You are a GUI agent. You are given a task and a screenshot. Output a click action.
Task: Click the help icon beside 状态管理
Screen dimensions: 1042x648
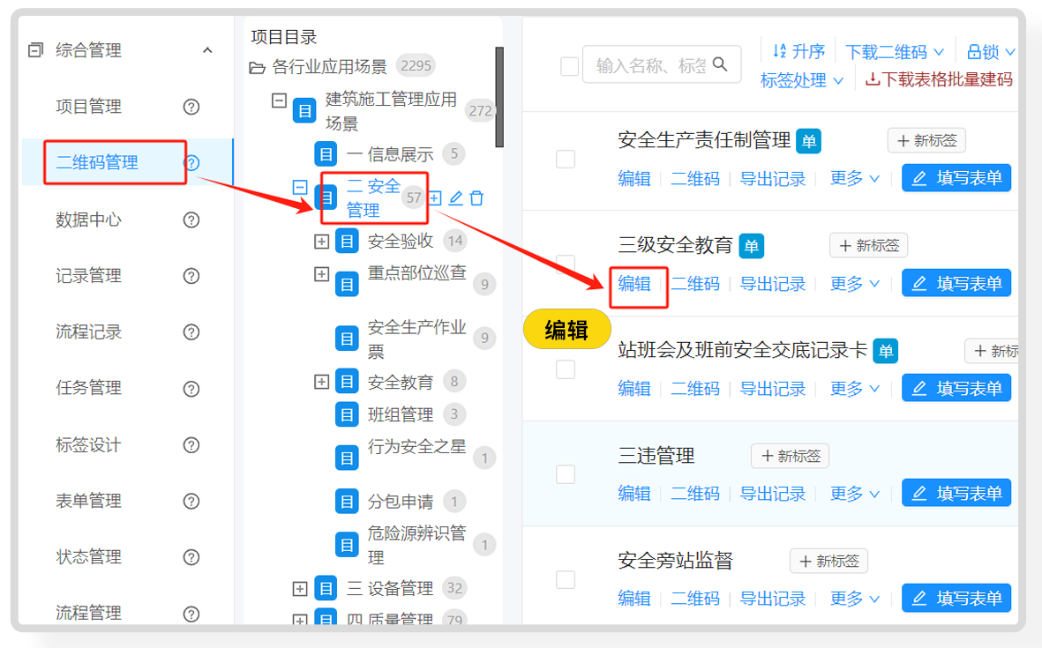pyautogui.click(x=191, y=557)
